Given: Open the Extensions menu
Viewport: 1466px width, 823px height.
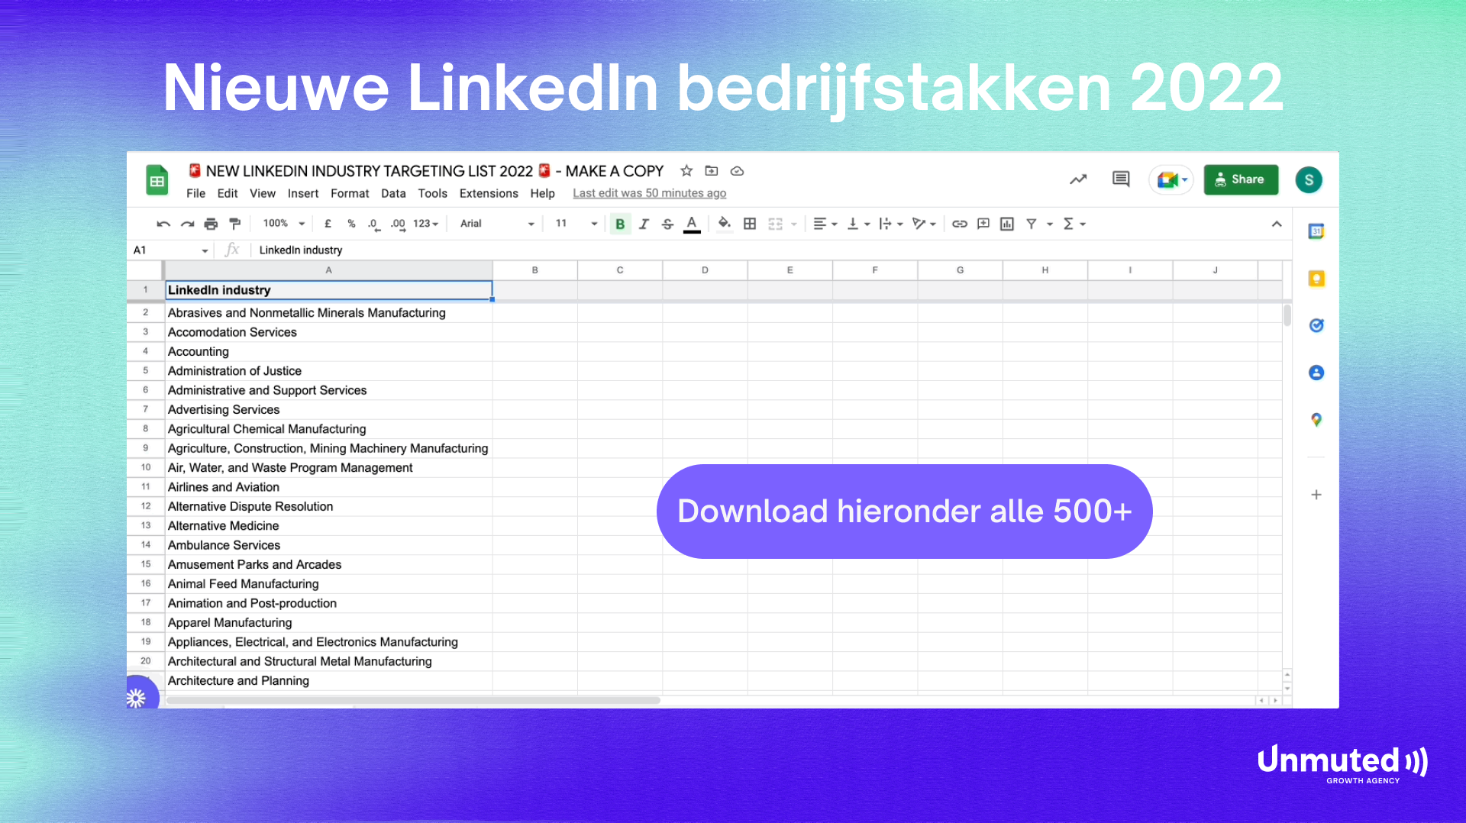Looking at the screenshot, I should pos(489,193).
